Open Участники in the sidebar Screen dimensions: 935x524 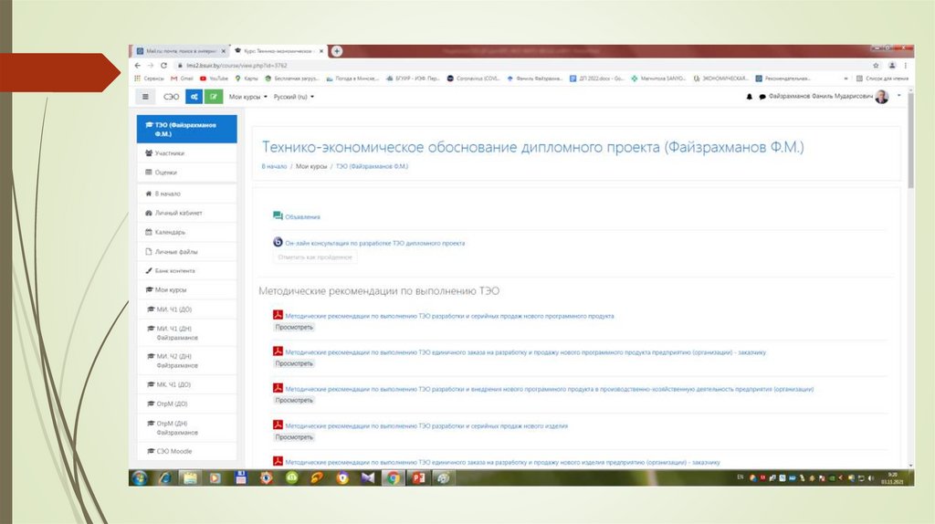tap(186, 153)
